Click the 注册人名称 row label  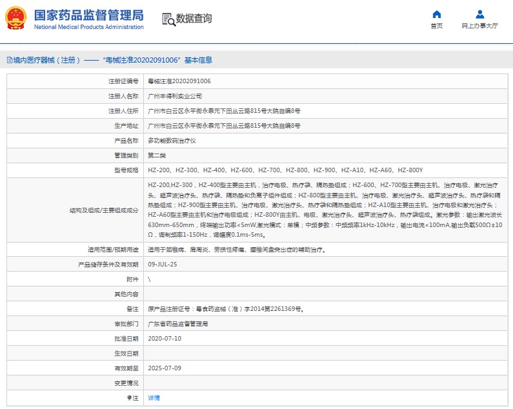tap(123, 96)
